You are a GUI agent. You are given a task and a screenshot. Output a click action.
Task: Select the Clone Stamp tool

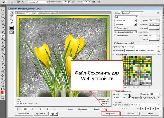[x=3, y=39]
